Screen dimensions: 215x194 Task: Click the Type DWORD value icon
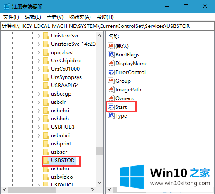111,115
